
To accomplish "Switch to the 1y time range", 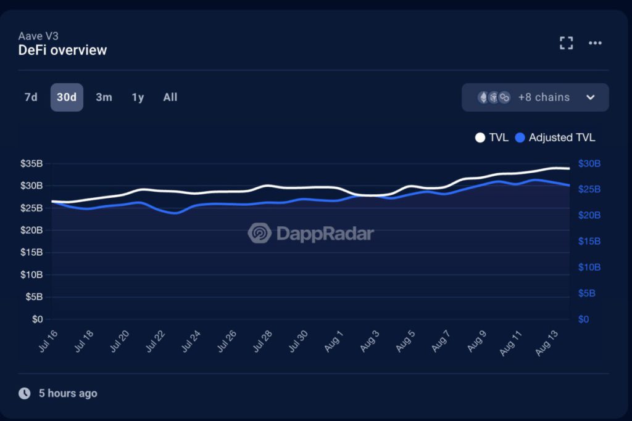I will pyautogui.click(x=138, y=97).
